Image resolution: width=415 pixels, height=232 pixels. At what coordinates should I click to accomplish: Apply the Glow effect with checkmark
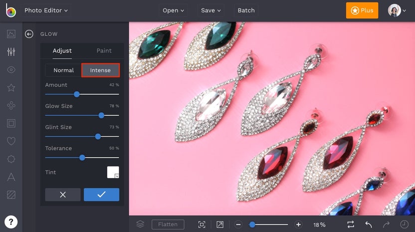click(101, 195)
